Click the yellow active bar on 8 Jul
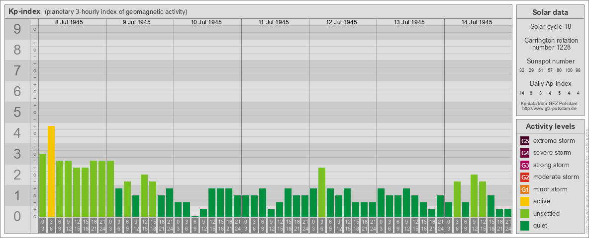The width and height of the screenshot is (589, 238). (51, 171)
